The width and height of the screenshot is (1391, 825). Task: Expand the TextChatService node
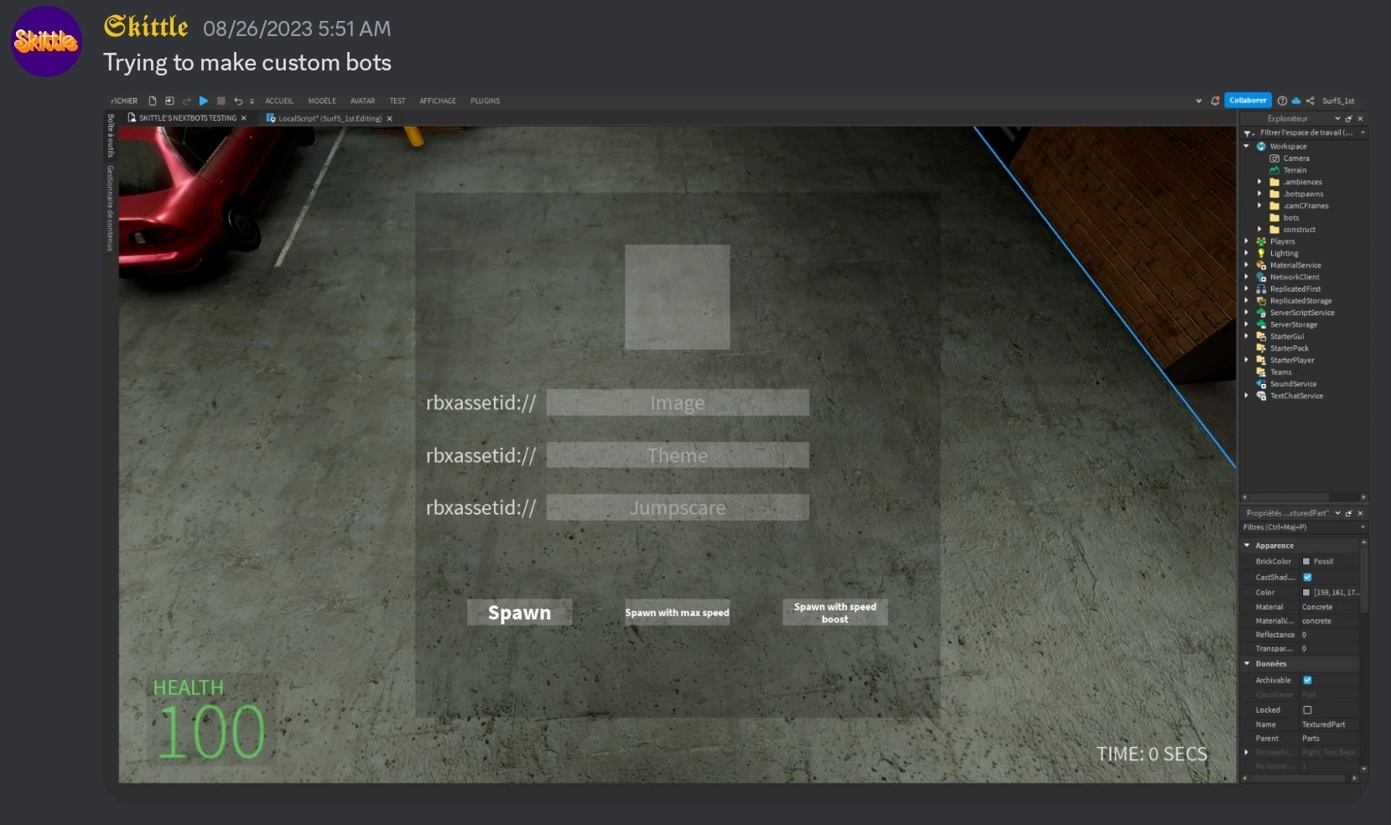tap(1246, 396)
